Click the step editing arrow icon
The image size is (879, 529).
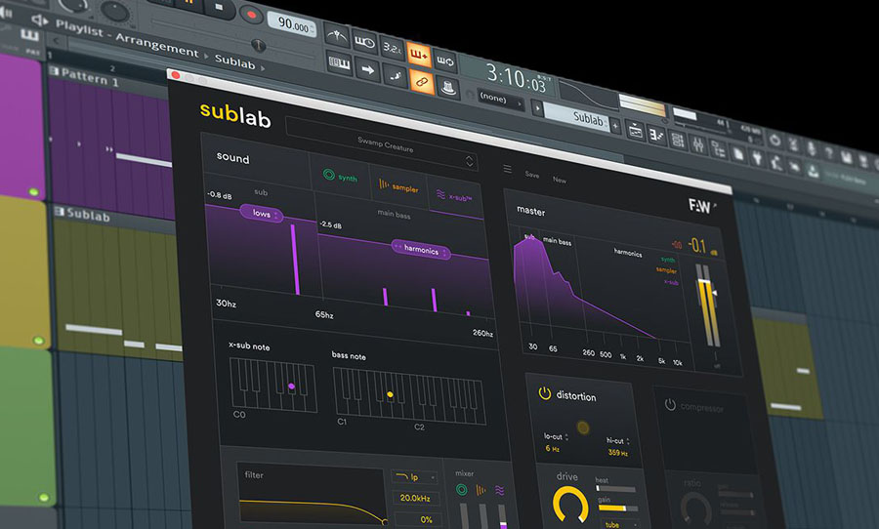368,70
